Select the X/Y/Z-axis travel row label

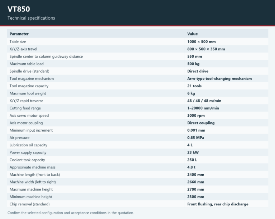23,49
